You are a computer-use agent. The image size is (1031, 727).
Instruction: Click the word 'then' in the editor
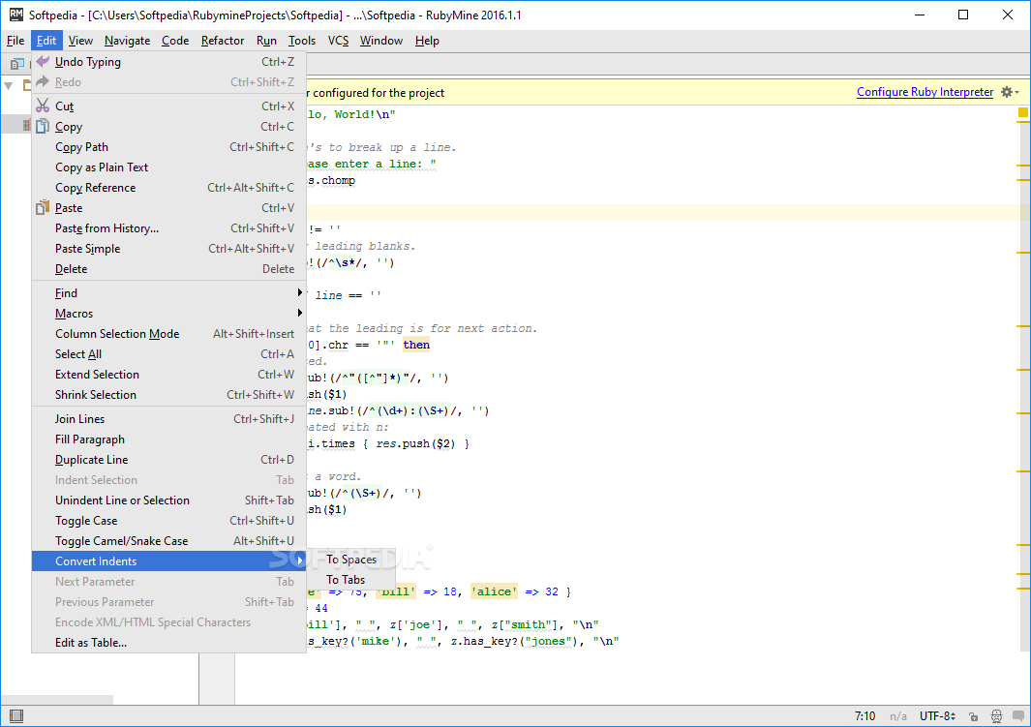pyautogui.click(x=416, y=345)
